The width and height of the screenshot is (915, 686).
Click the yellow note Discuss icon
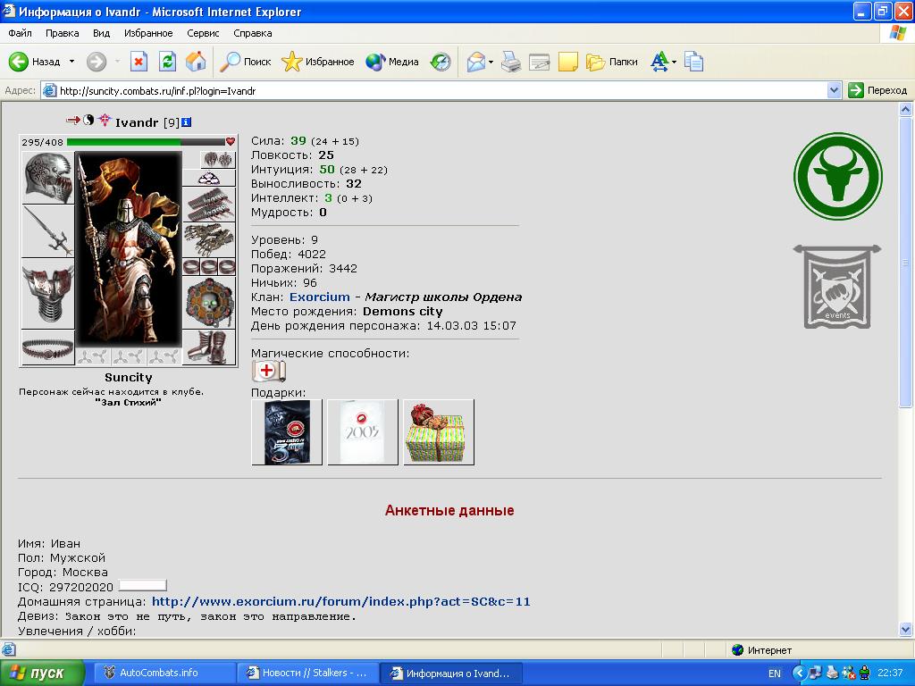coord(567,62)
